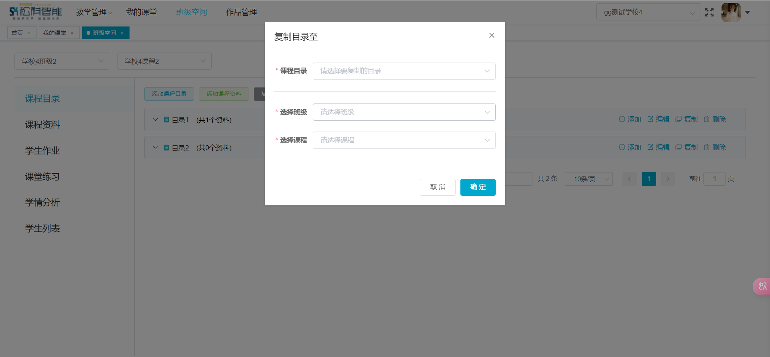The image size is (770, 357).
Task: Collapse the 目录1 row chevron
Action: (x=155, y=120)
